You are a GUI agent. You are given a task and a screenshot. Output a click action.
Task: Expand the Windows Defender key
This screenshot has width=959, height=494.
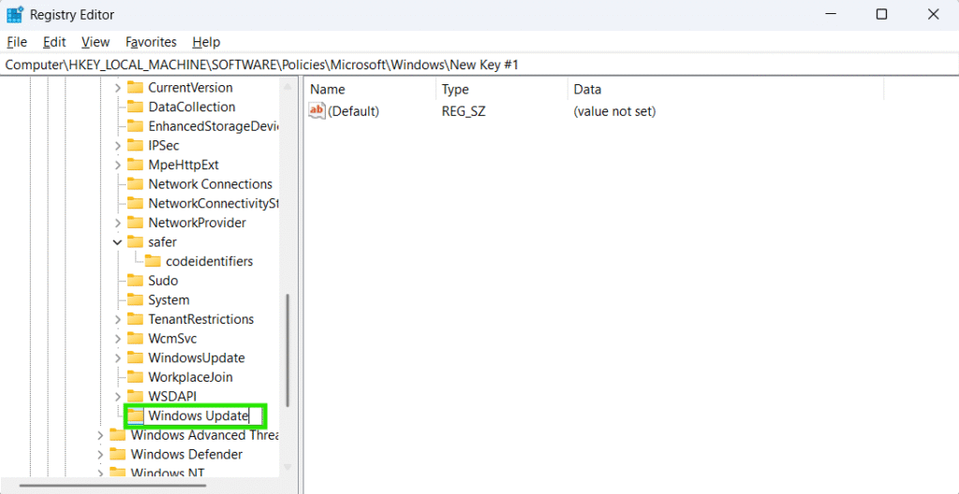coord(99,455)
